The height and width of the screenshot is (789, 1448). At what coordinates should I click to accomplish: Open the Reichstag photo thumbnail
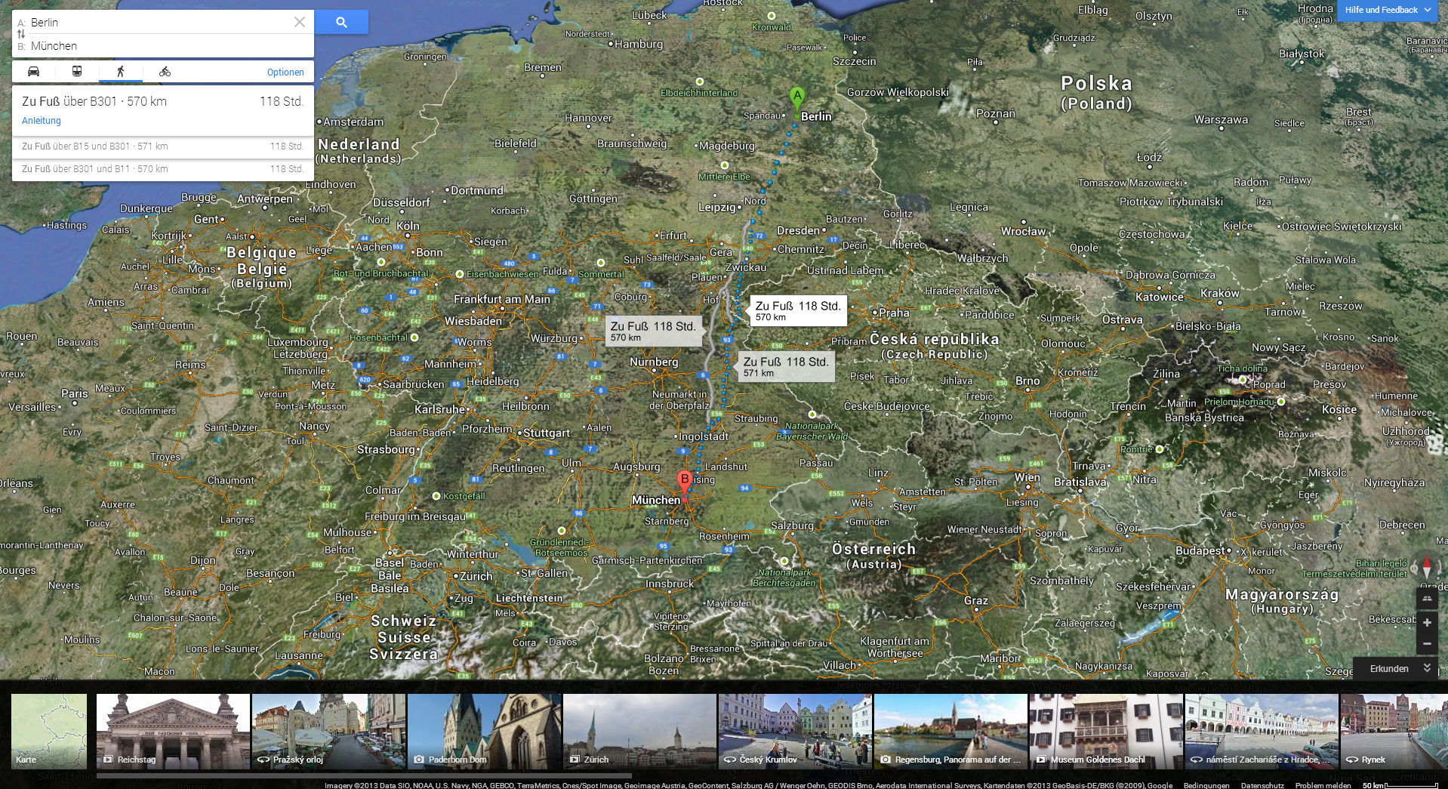point(173,731)
